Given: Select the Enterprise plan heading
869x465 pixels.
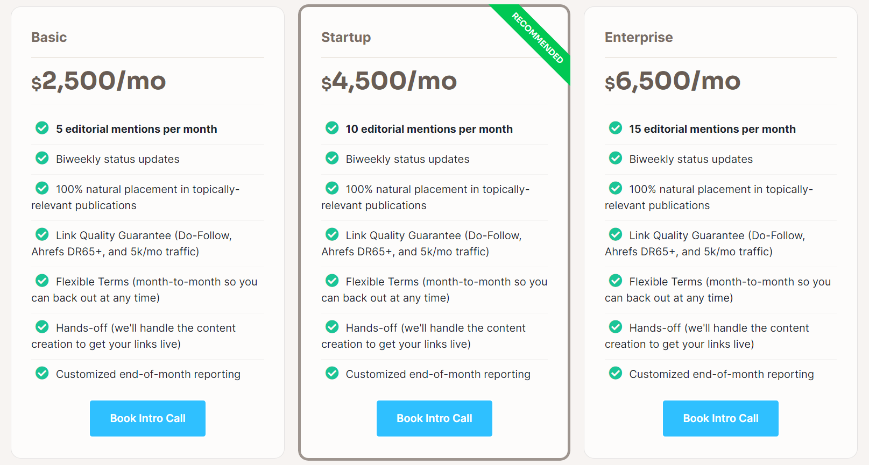Looking at the screenshot, I should point(639,37).
